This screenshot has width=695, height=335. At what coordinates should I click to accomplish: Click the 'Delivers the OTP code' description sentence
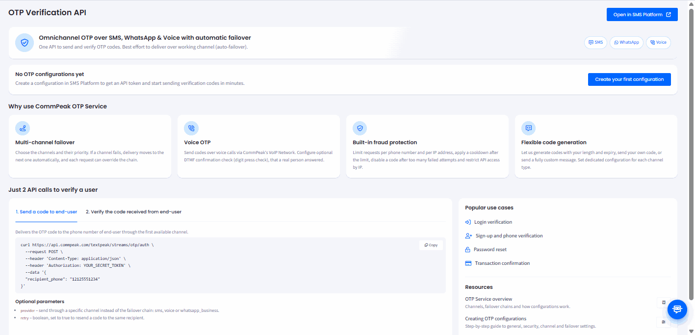[x=102, y=232]
